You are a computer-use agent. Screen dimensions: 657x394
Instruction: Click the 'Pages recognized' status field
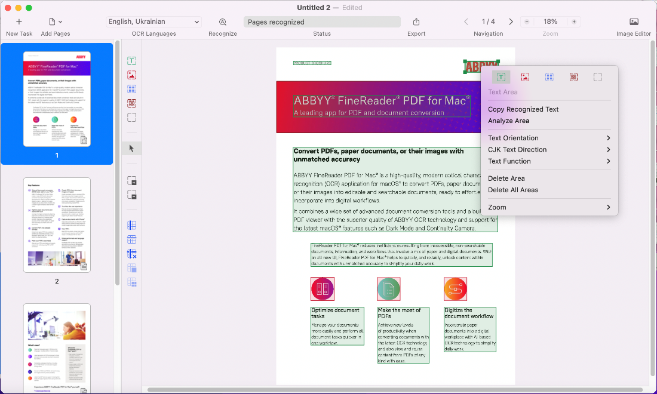322,21
